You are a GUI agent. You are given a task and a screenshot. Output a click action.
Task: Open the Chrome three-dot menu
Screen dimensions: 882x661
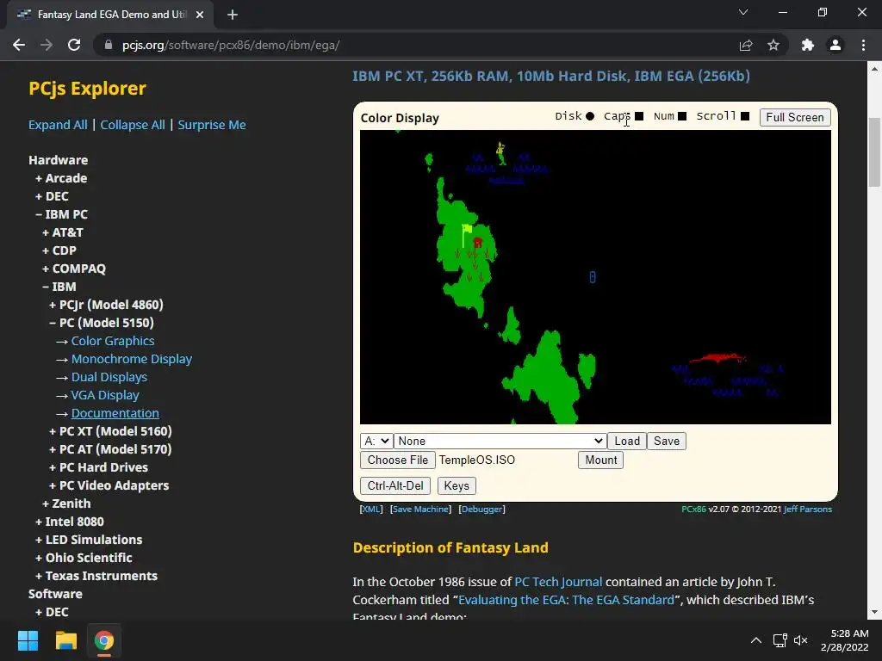[863, 45]
